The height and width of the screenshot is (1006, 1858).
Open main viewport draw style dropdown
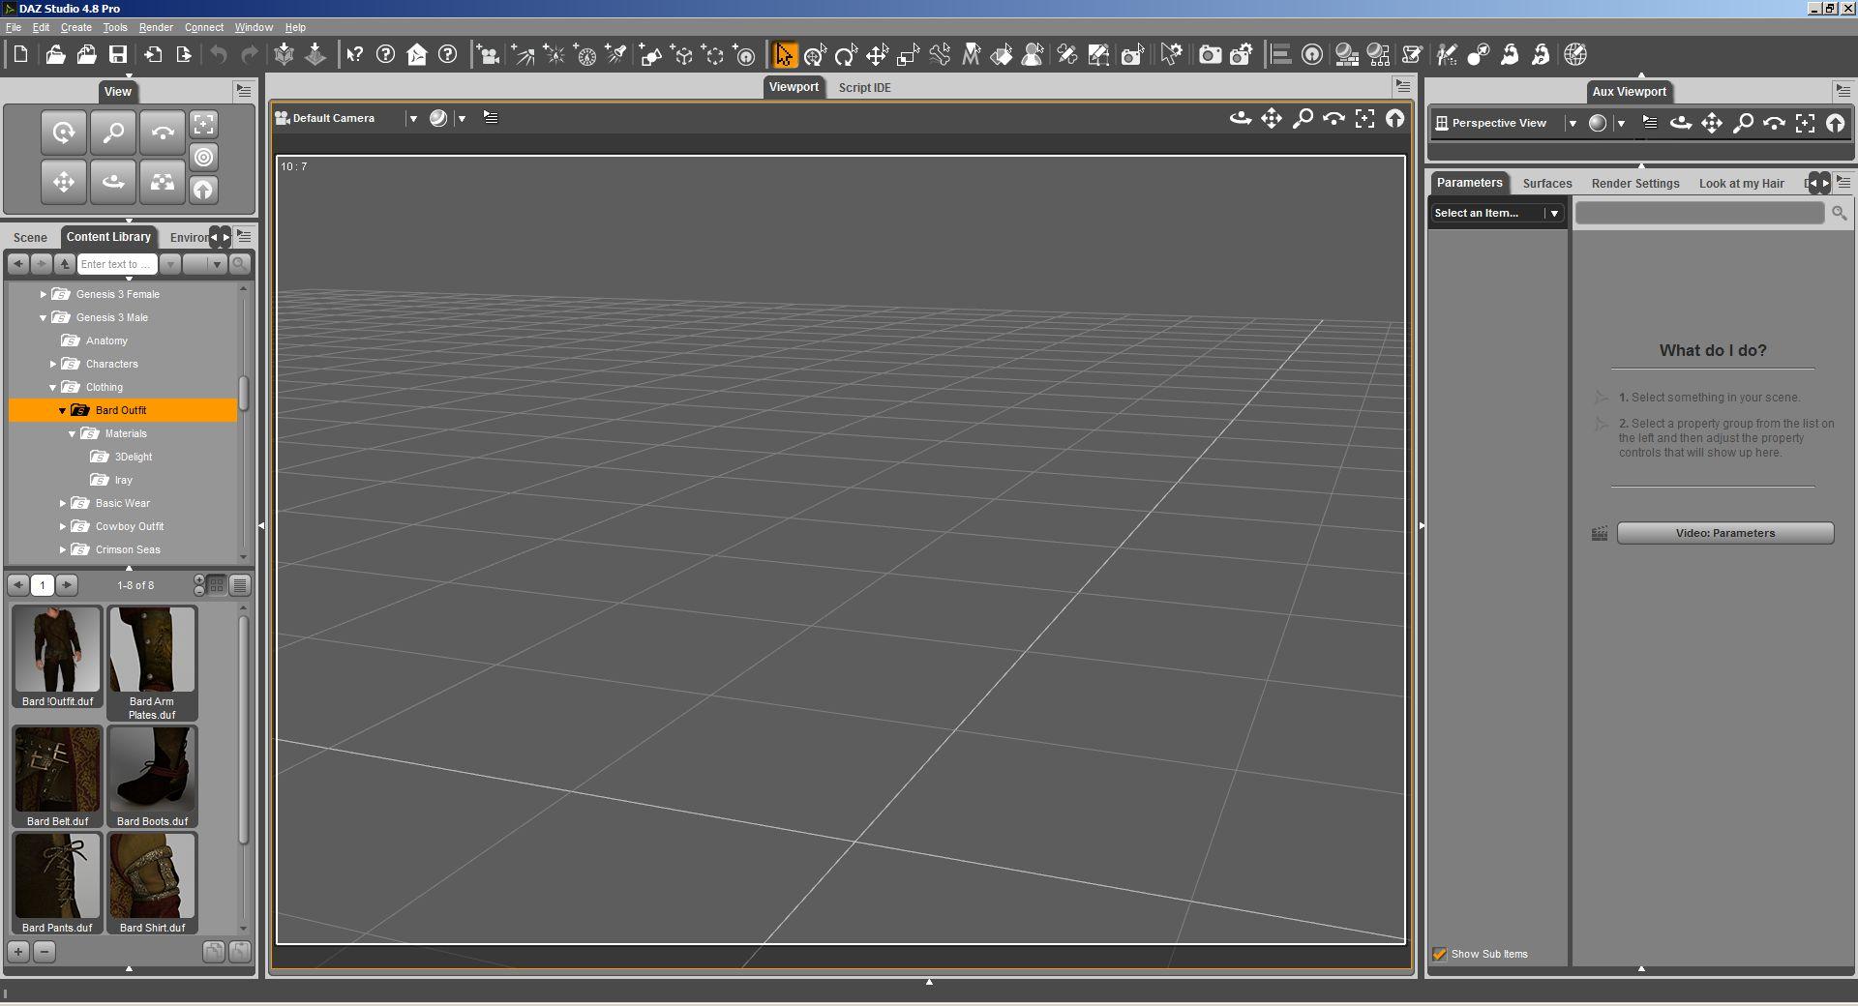click(462, 119)
